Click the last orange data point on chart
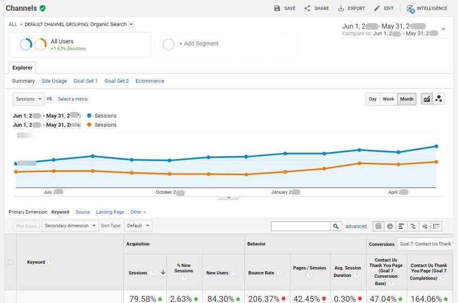Image resolution: width=458 pixels, height=303 pixels. (436, 162)
